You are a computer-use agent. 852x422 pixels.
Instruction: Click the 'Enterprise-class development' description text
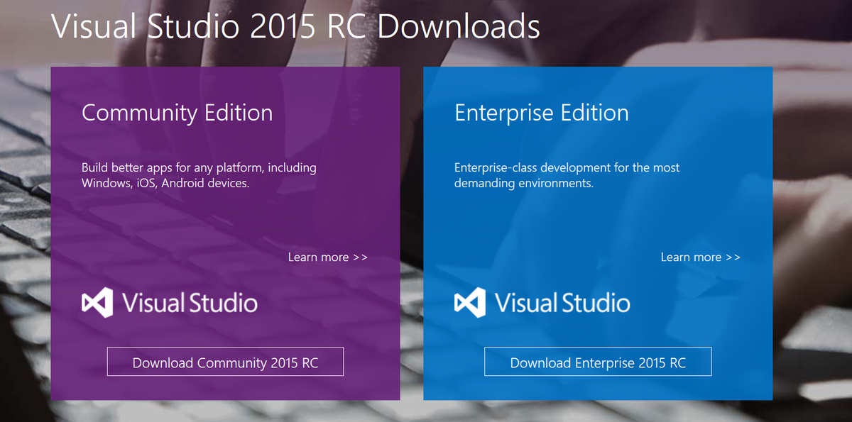[x=567, y=175]
